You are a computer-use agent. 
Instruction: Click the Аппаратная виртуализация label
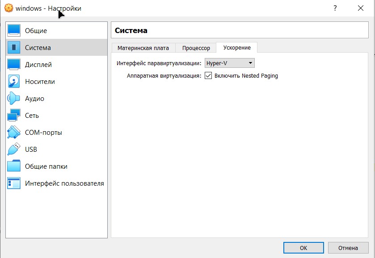[164, 76]
